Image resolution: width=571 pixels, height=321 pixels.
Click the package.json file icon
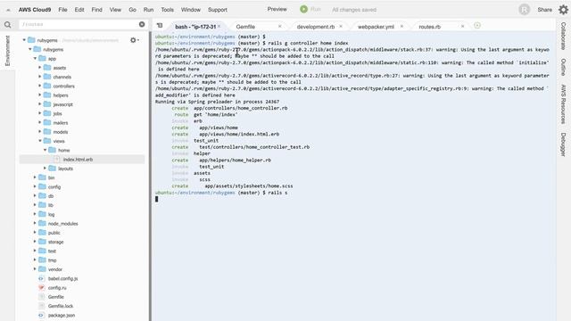click(x=42, y=315)
